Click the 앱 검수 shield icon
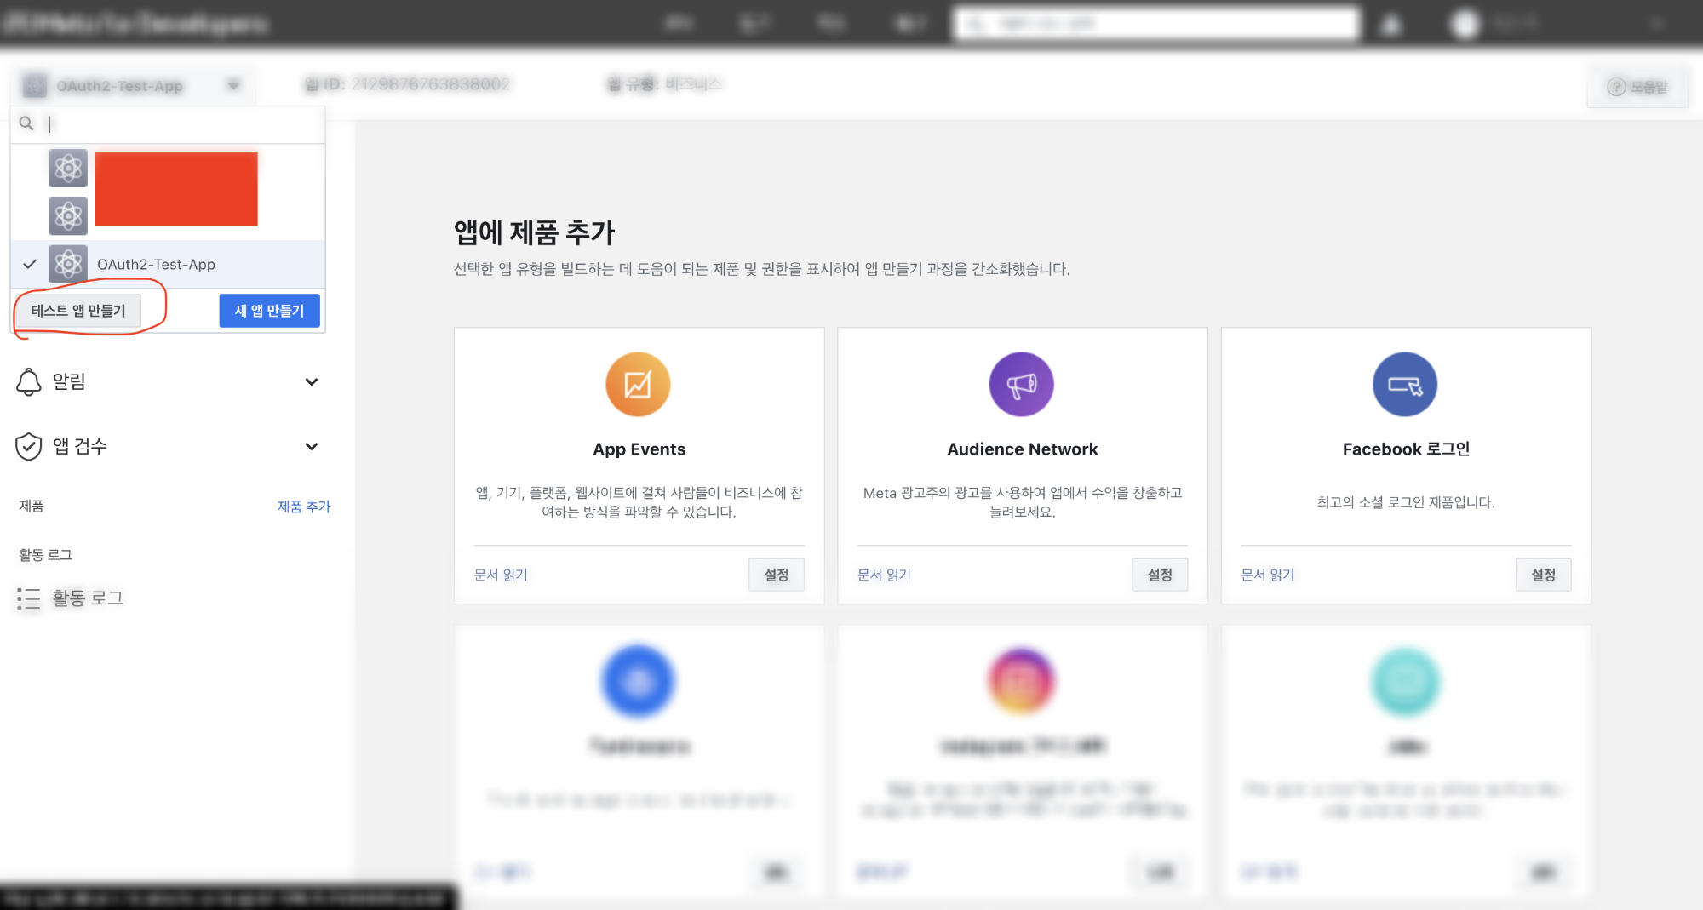 [x=29, y=446]
